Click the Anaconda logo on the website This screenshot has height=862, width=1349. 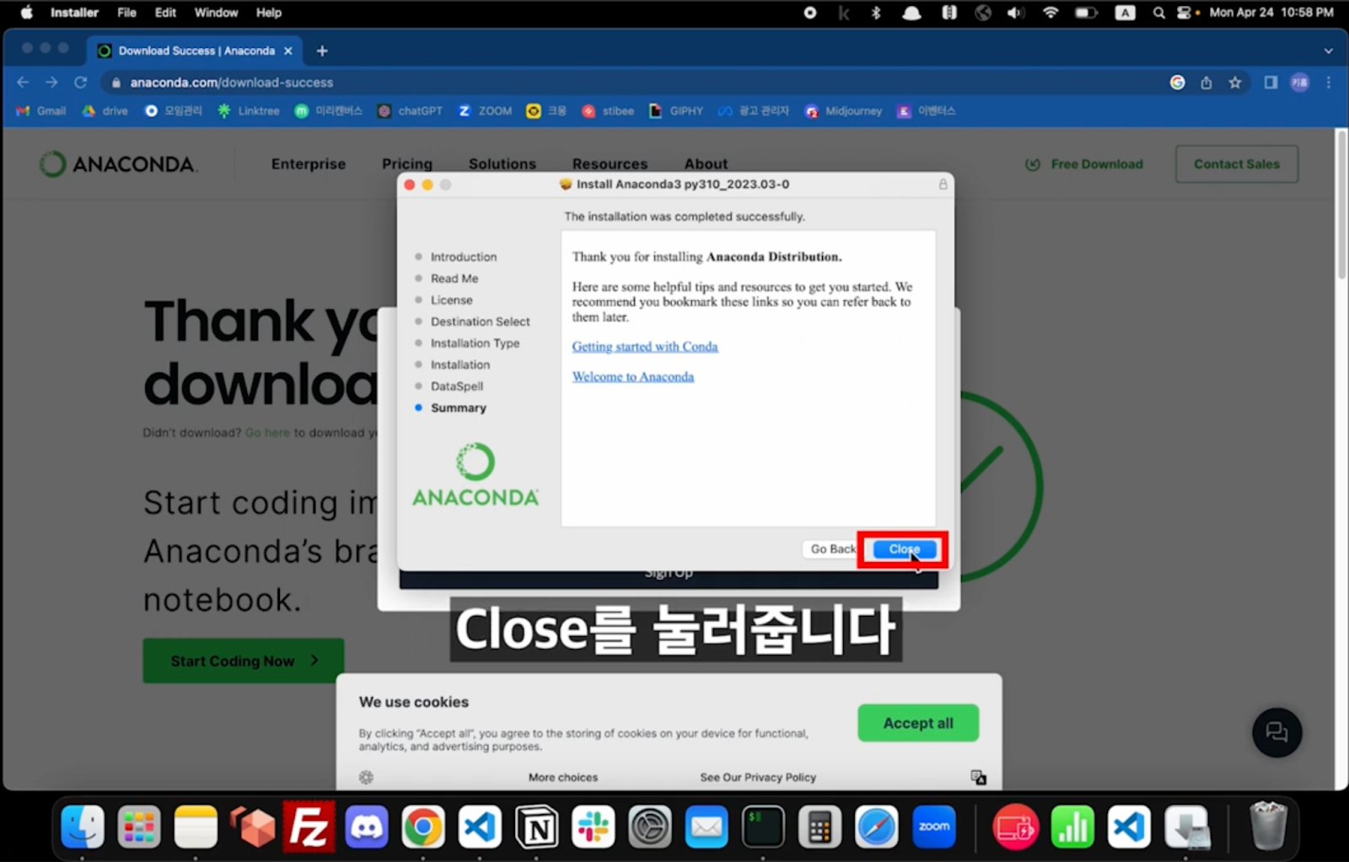118,163
